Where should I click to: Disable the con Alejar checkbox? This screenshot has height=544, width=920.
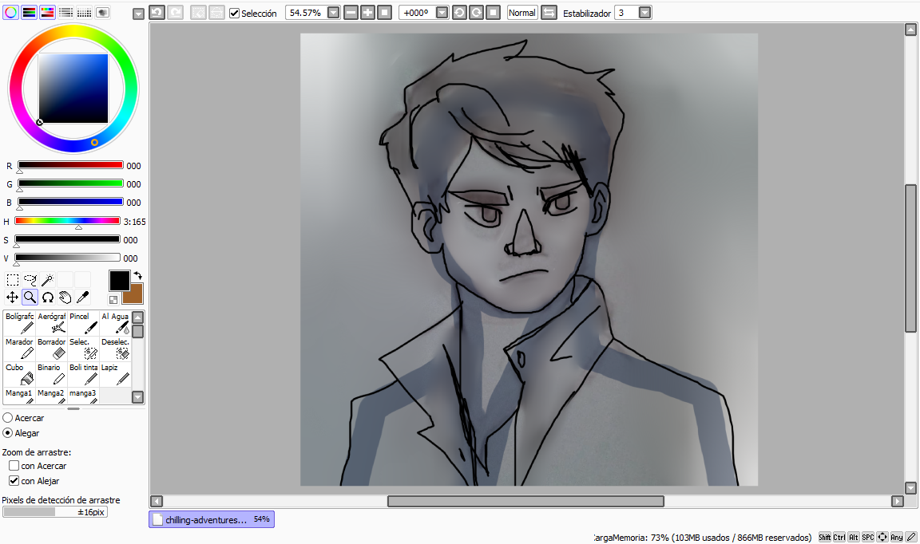tap(14, 481)
